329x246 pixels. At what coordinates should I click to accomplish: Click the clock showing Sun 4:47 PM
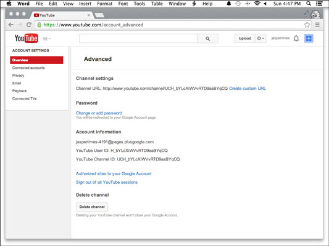[x=287, y=4]
